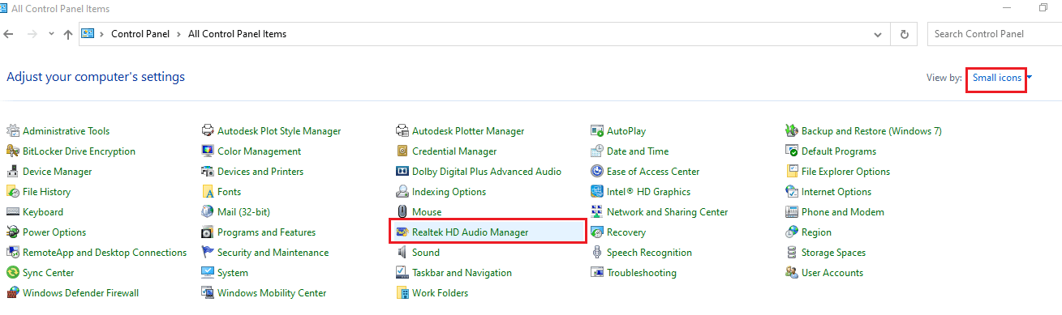
Task: Open the RemoteApp and Desktop Connections link
Action: pyautogui.click(x=105, y=253)
